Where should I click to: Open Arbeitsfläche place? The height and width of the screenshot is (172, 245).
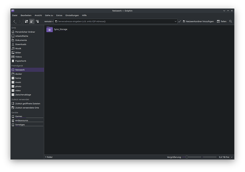(x=27, y=36)
